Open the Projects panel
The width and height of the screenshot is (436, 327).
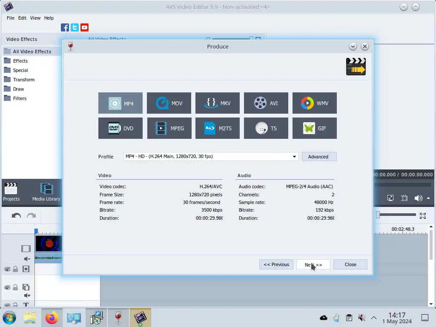(11, 192)
